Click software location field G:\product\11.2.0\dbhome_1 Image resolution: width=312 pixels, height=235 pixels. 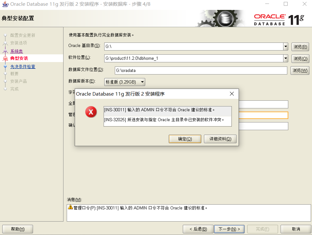click(194, 59)
